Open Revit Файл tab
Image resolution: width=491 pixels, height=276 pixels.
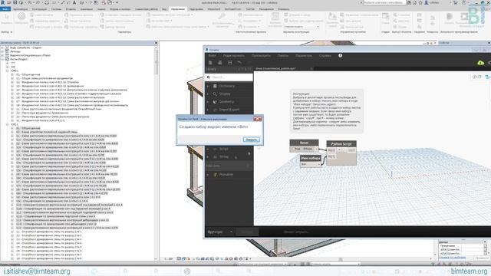(5, 9)
